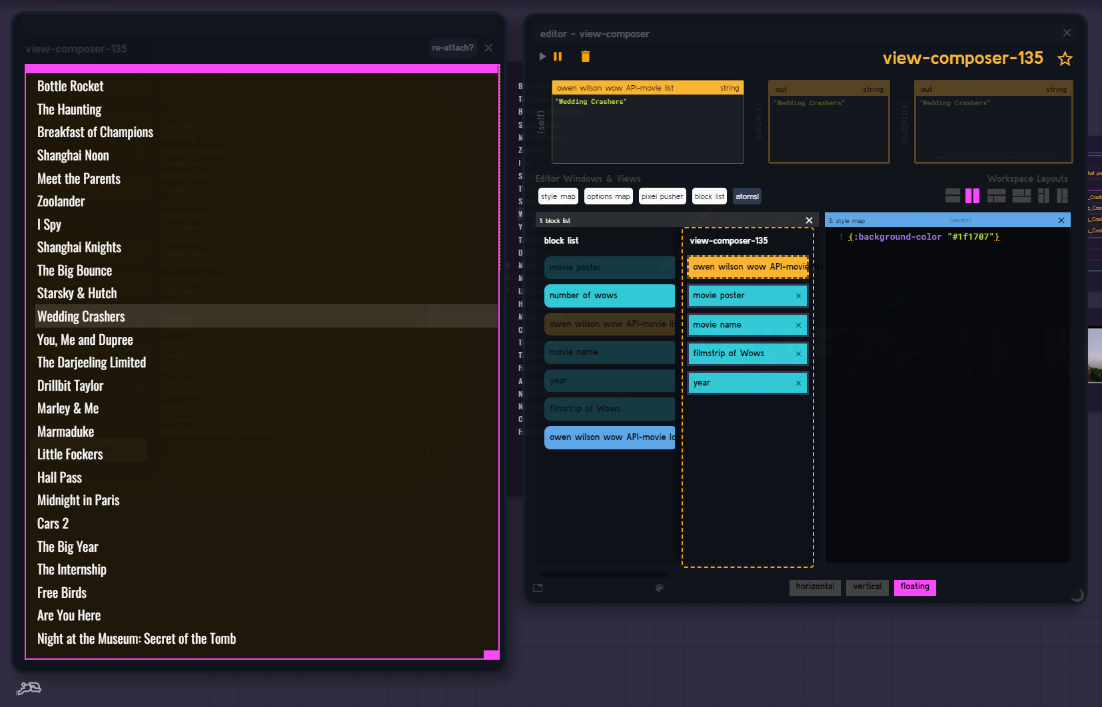Select Cars 2 in the movie list
This screenshot has width=1102, height=707.
[53, 524]
